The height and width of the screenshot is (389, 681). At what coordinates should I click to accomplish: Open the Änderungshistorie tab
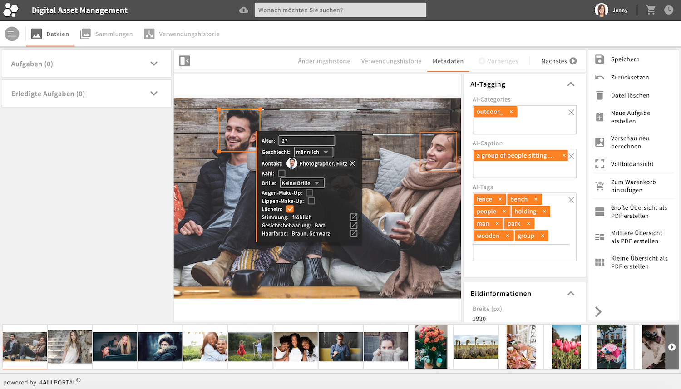(324, 61)
